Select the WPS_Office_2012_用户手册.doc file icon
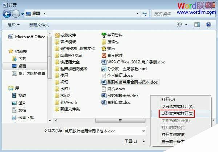The width and height of the screenshot is (218, 152). point(104,62)
